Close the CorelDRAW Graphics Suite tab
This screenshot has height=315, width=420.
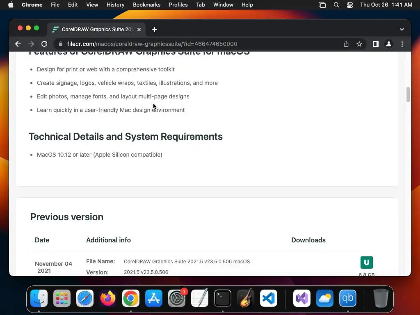coord(139,30)
